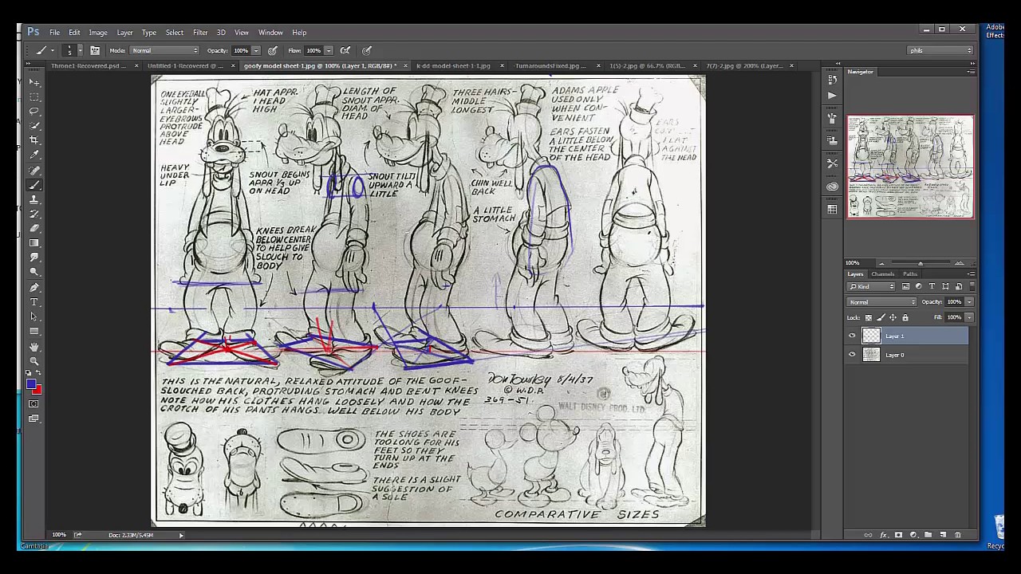
Task: Select the Horizontal Type tool
Action: [x=34, y=302]
